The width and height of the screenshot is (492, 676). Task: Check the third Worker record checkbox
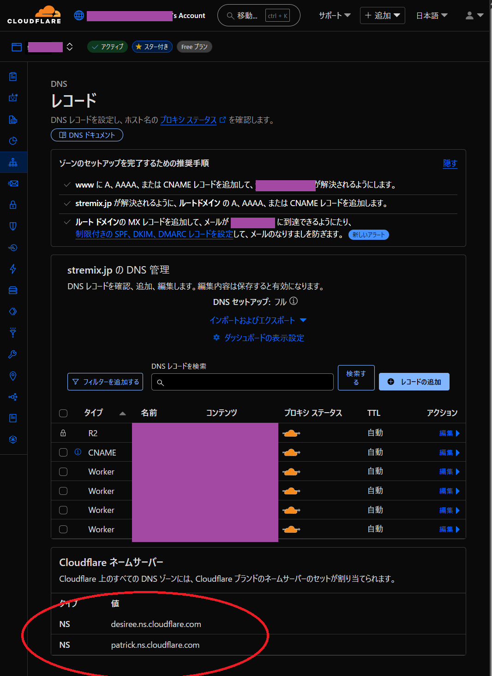[x=63, y=510]
